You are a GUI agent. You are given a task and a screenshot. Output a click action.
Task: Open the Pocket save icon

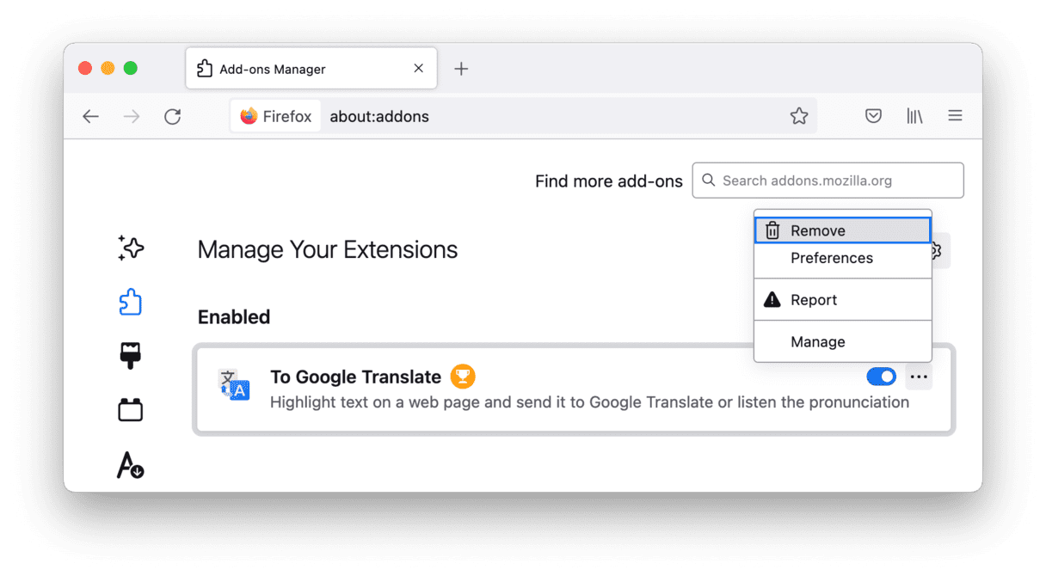tap(874, 116)
